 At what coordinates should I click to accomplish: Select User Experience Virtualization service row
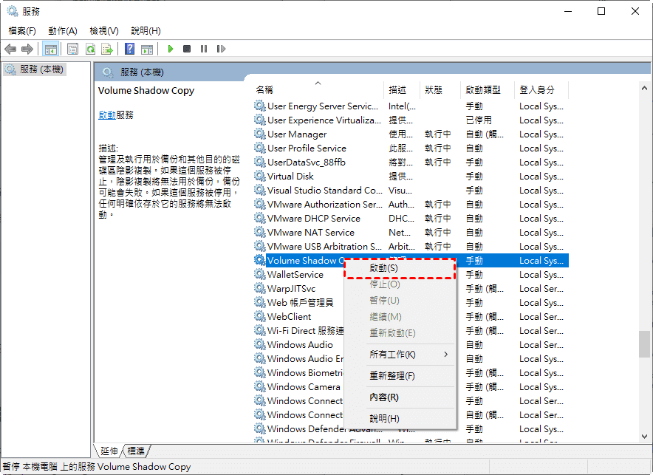(x=411, y=120)
